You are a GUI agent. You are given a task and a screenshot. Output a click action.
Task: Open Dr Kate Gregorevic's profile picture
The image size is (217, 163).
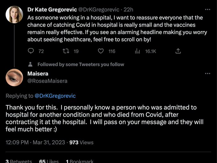tap(14, 14)
